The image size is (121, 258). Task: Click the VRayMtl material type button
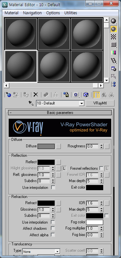click(100, 103)
